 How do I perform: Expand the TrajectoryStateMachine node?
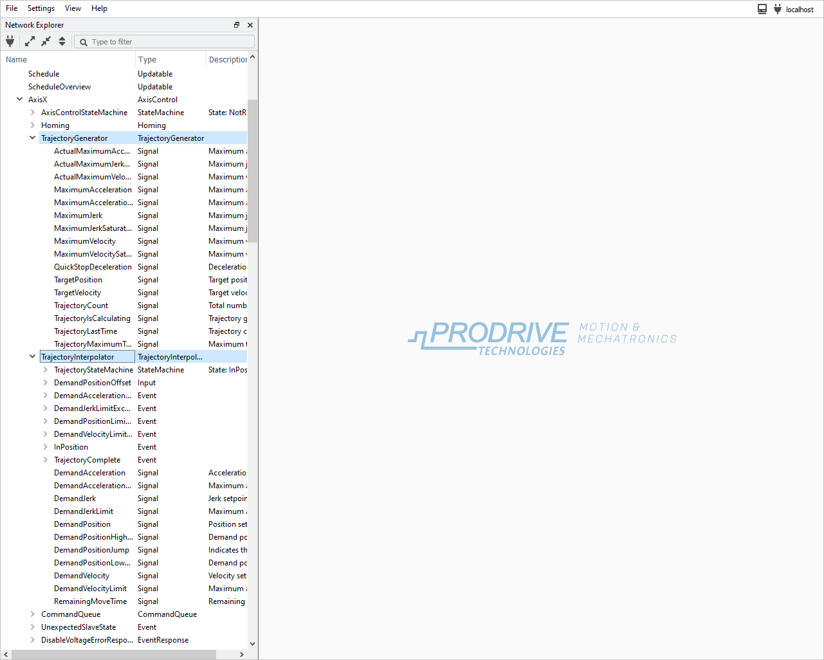click(x=46, y=370)
